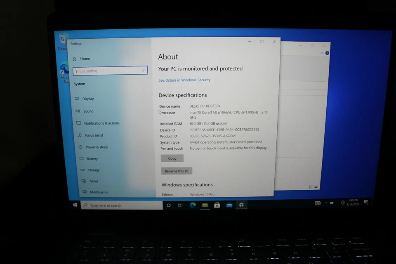Image resolution: width=396 pixels, height=264 pixels.
Task: Click the help icon in background window
Action: pos(327,53)
